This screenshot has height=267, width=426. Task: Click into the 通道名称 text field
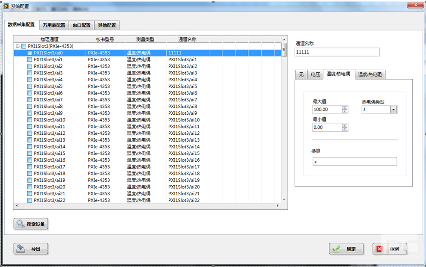(337, 52)
